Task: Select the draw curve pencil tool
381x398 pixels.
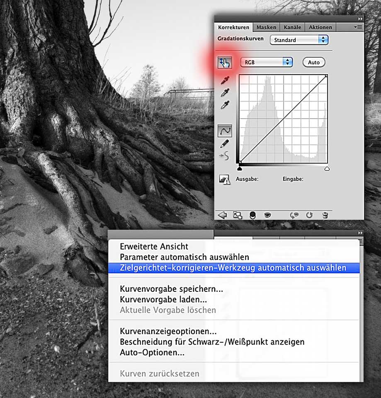Action: pos(225,144)
